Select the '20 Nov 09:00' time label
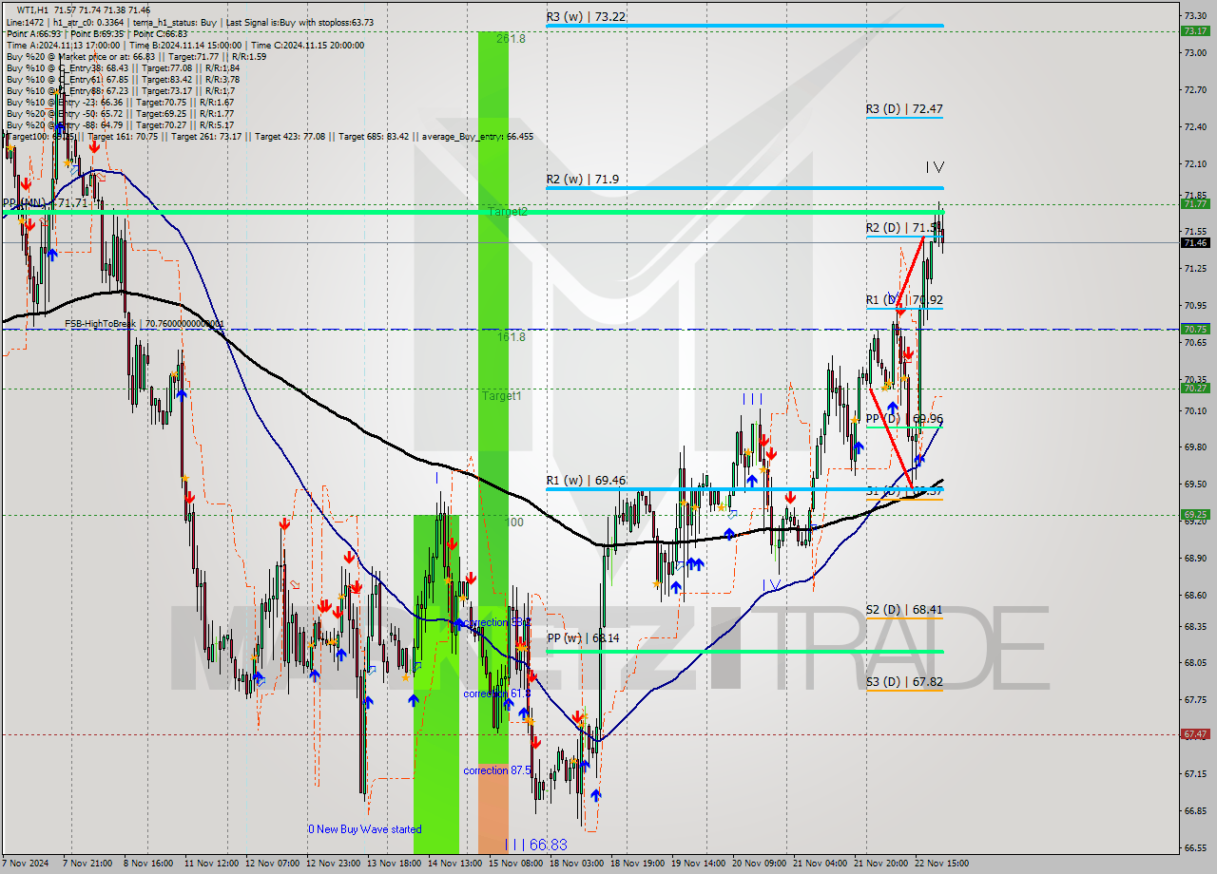The height and width of the screenshot is (874, 1217). 759,864
